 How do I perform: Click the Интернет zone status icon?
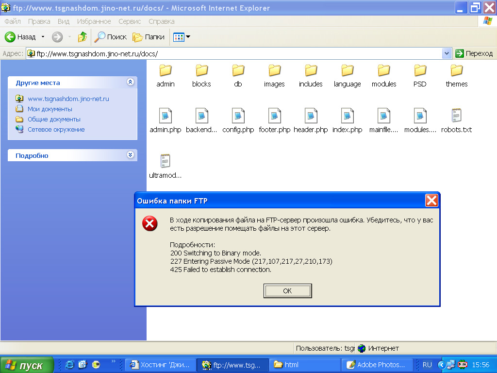coord(362,348)
